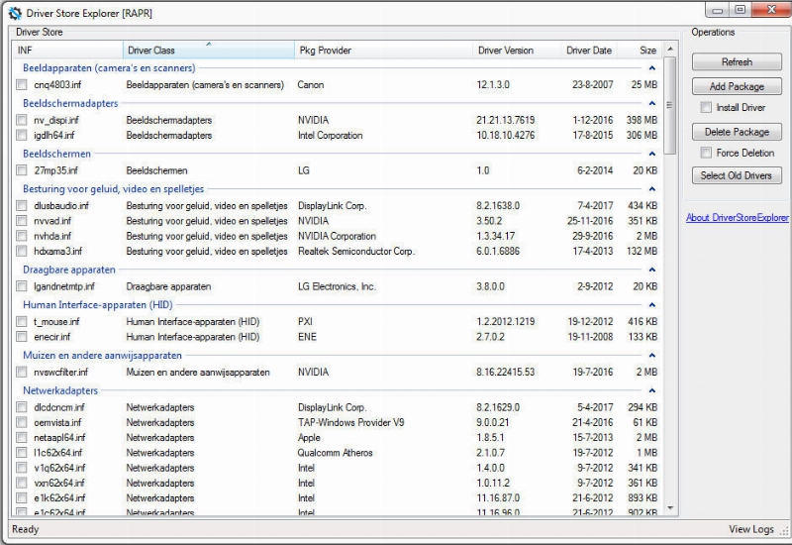The height and width of the screenshot is (545, 792).
Task: Enable the Install Driver option
Action: [706, 107]
